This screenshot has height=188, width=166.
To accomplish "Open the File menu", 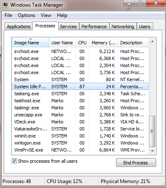I will 8,15.
